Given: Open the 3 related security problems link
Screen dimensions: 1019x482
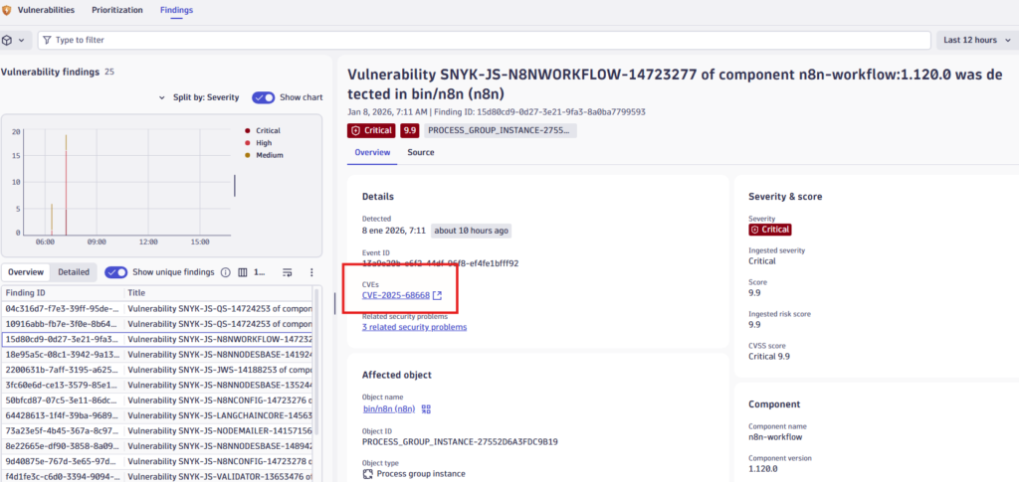Looking at the screenshot, I should coord(414,327).
